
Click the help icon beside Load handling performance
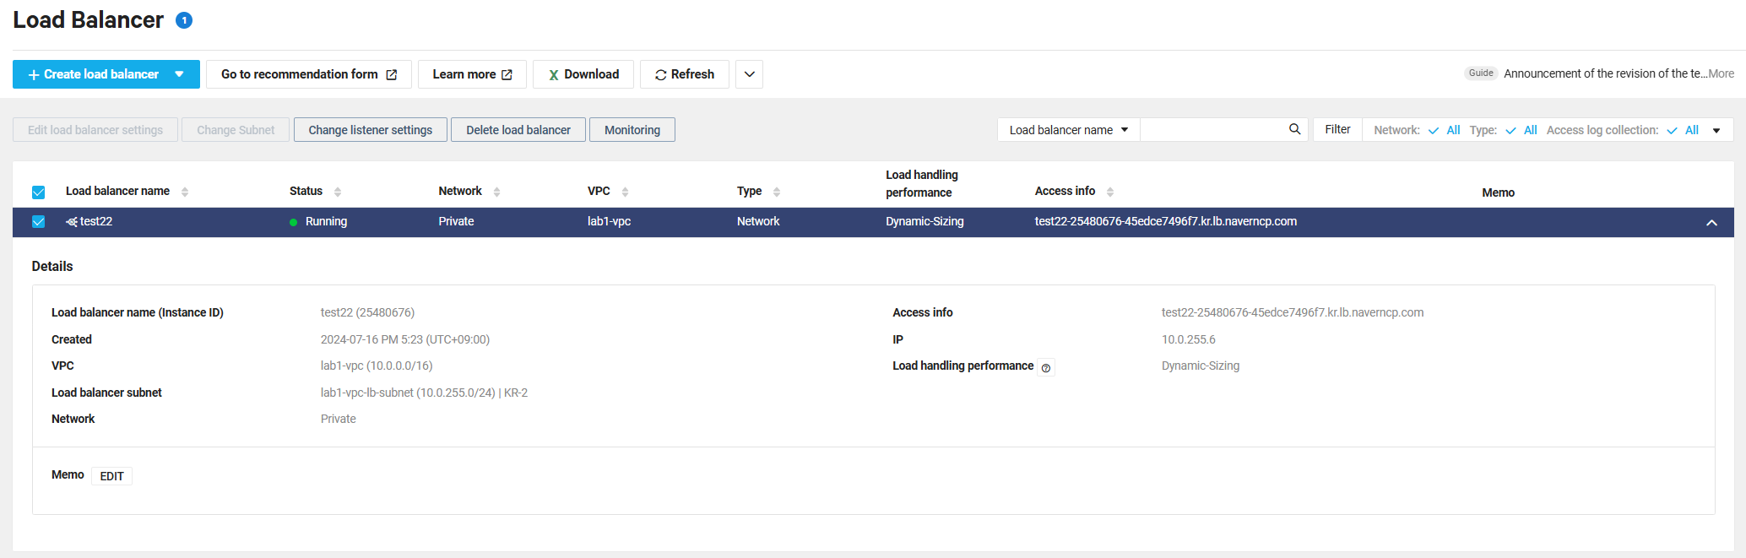click(x=1046, y=367)
